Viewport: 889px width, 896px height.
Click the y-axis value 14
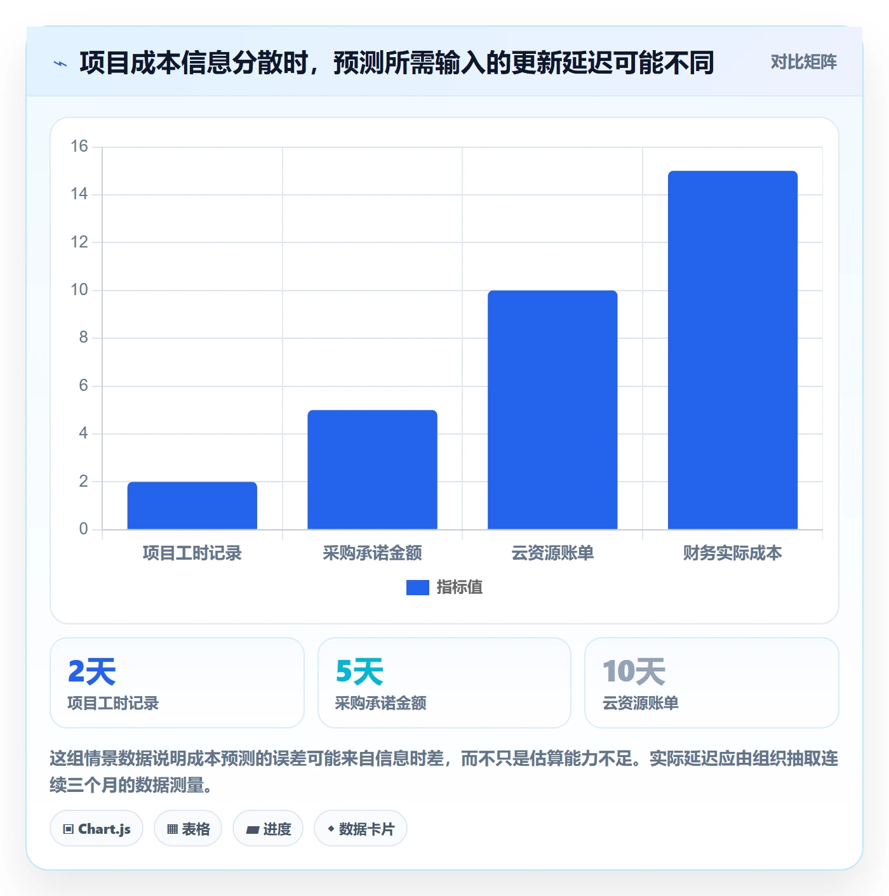coord(79,194)
